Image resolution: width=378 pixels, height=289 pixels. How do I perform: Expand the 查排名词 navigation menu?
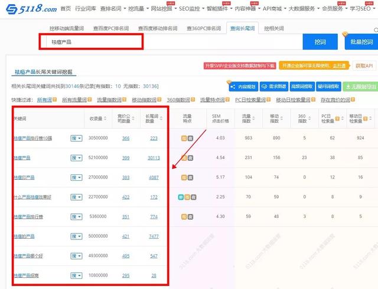[113, 9]
